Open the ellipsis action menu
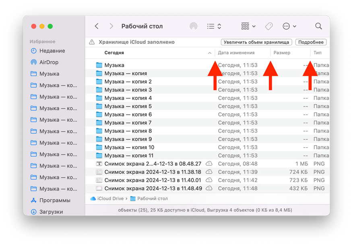The height and width of the screenshot is (246, 353). click(289, 26)
